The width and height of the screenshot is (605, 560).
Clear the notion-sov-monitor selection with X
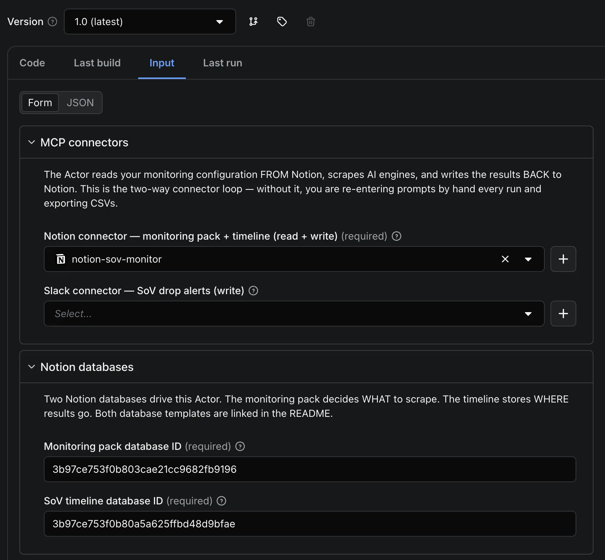point(505,259)
